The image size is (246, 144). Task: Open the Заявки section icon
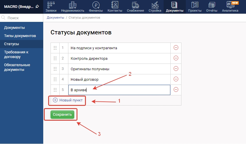pyautogui.click(x=51, y=5)
